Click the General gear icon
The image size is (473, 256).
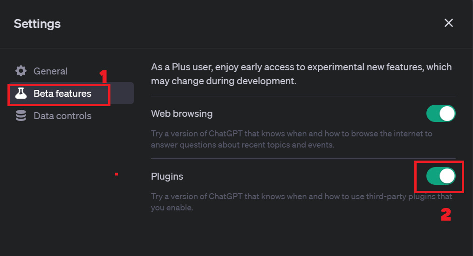[21, 71]
